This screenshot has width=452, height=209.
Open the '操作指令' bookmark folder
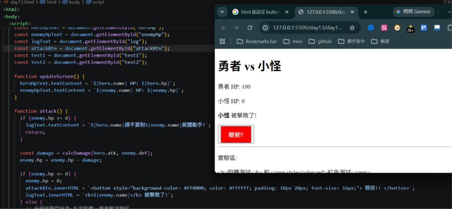tap(351, 41)
